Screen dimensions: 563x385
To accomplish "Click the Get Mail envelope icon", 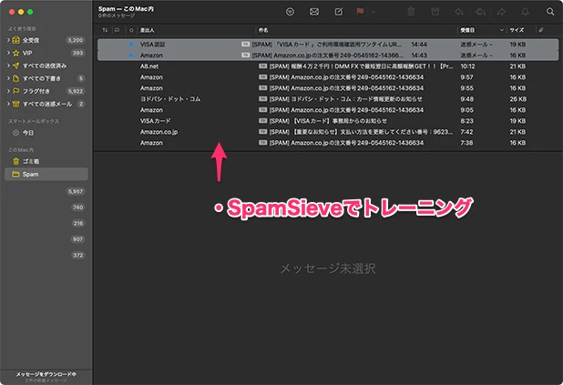I will tap(314, 12).
